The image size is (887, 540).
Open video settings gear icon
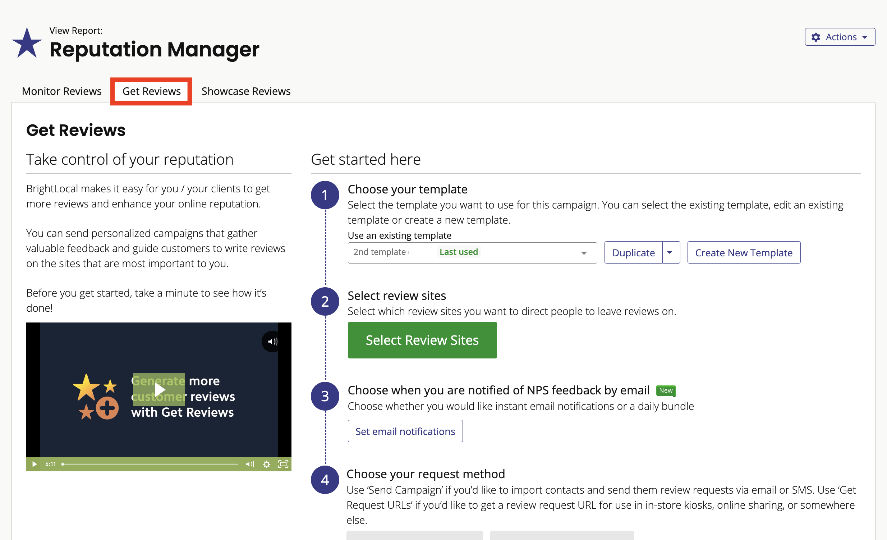[x=266, y=464]
